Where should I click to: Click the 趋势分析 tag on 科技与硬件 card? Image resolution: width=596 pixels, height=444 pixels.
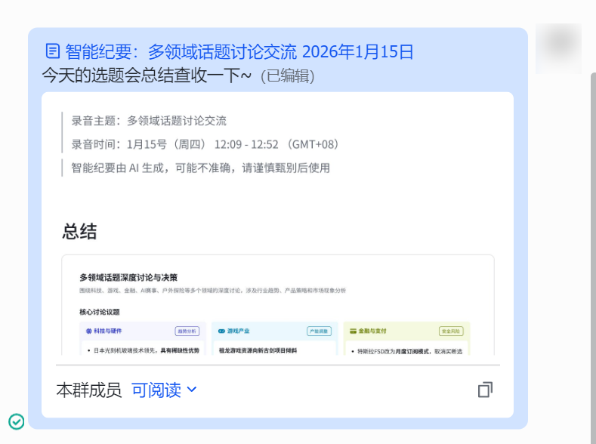coord(187,331)
